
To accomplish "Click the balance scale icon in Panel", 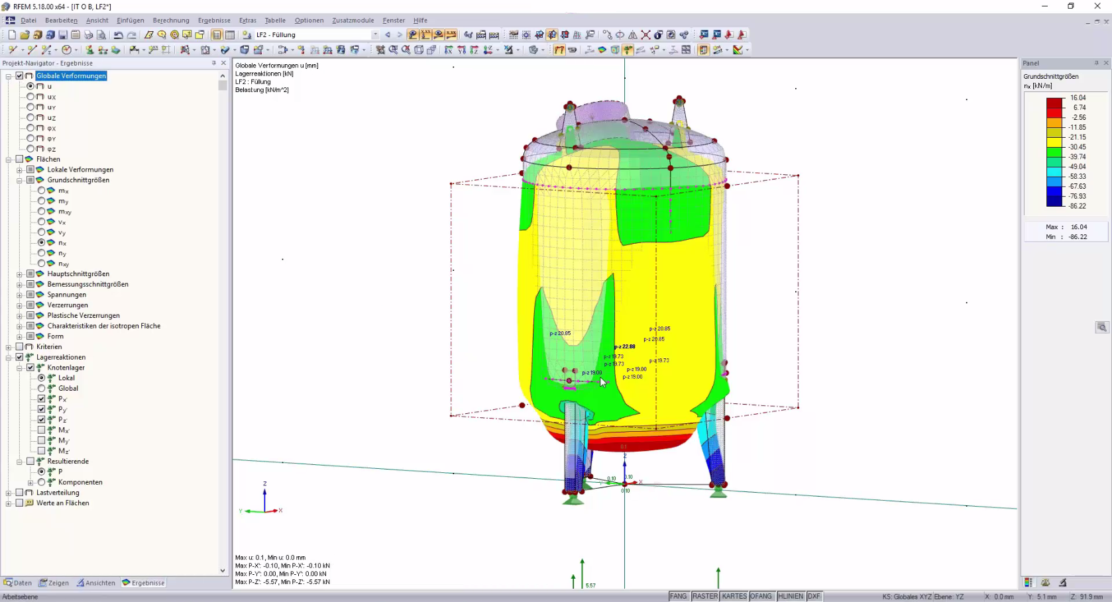I will coord(1046,583).
